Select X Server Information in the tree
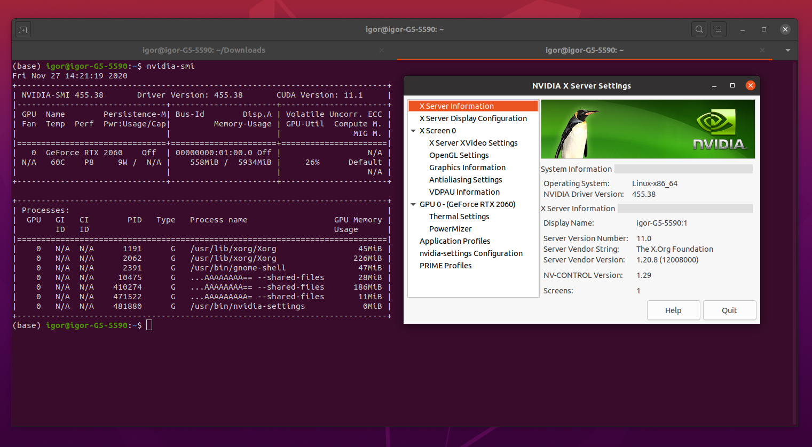 (473, 106)
